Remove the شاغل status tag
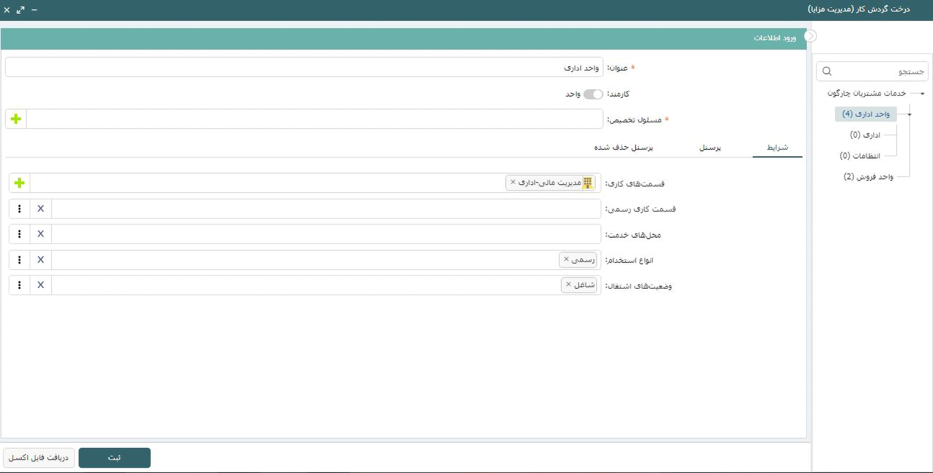The width and height of the screenshot is (933, 473). pyautogui.click(x=568, y=285)
